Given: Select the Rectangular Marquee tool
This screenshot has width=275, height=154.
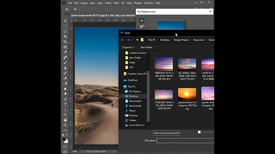Looking at the screenshot, I should [x=65, y=26].
